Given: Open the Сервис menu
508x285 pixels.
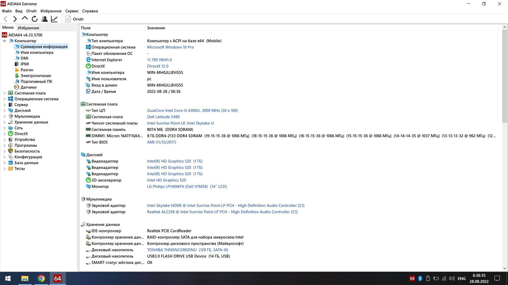Looking at the screenshot, I should (x=72, y=11).
